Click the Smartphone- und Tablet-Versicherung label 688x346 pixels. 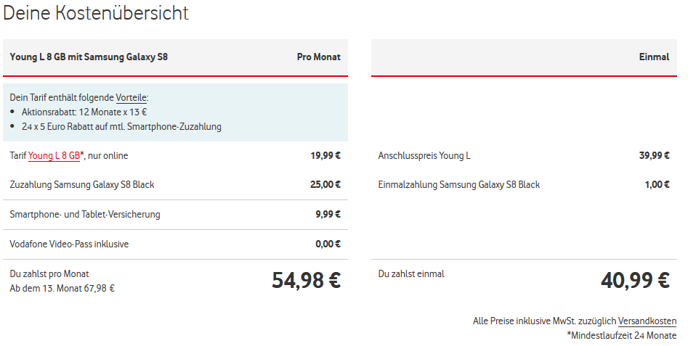85,214
